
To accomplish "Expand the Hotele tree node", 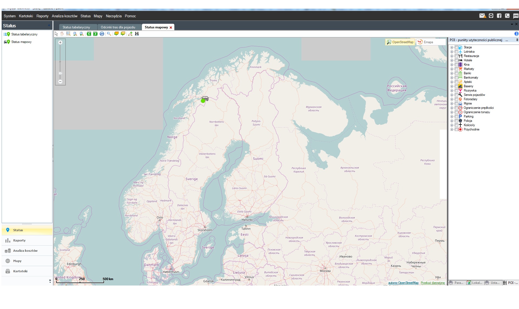I will click(x=452, y=60).
